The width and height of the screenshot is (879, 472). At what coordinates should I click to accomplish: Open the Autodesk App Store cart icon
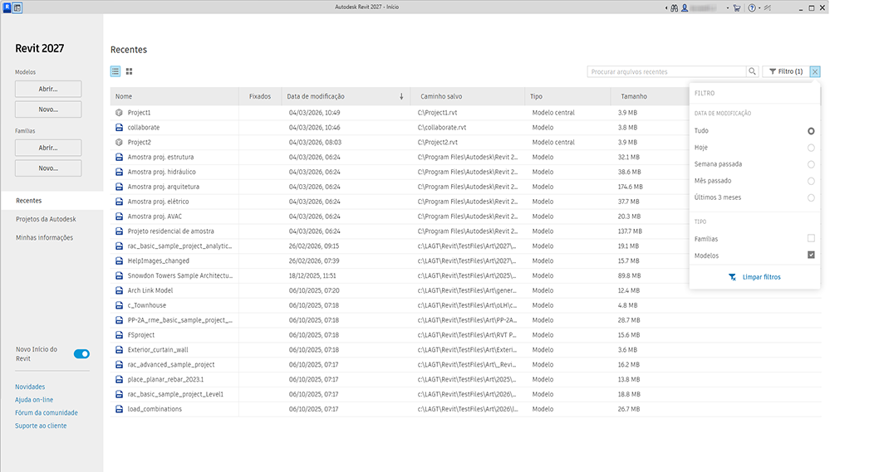737,7
